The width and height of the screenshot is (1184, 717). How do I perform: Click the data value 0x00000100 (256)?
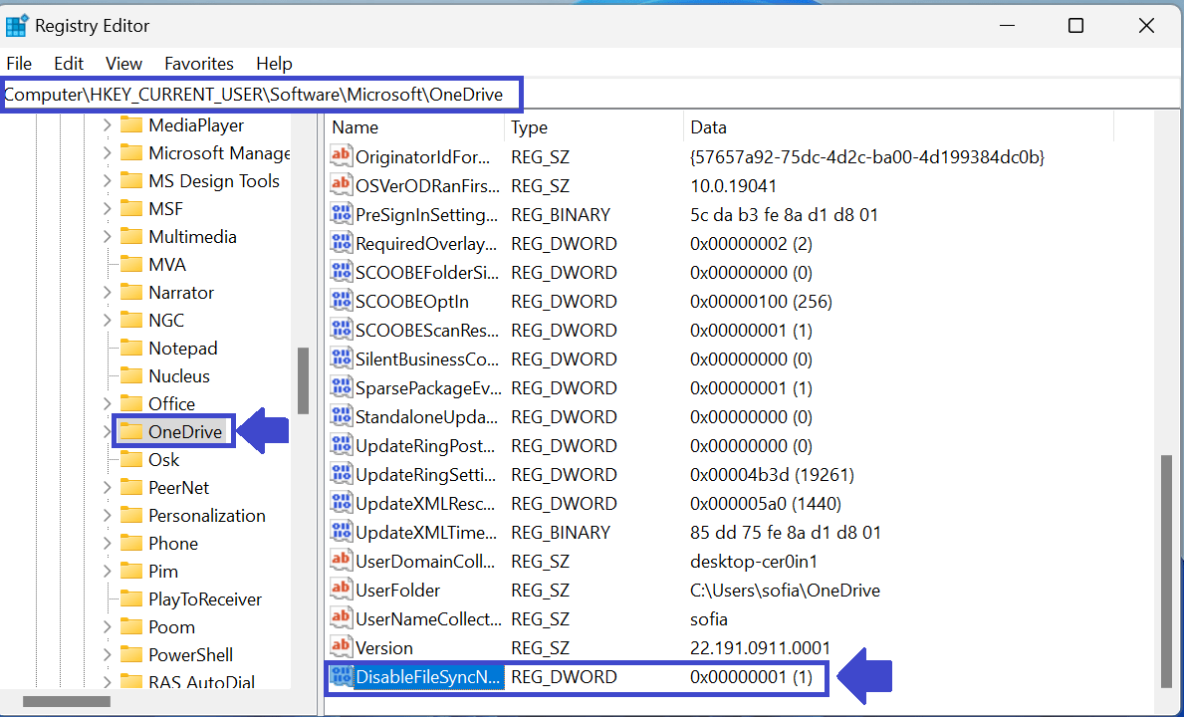coord(761,301)
